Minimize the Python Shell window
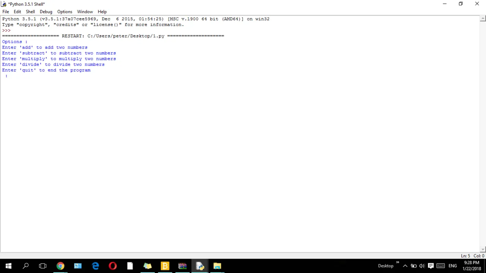The width and height of the screenshot is (486, 273). [444, 4]
